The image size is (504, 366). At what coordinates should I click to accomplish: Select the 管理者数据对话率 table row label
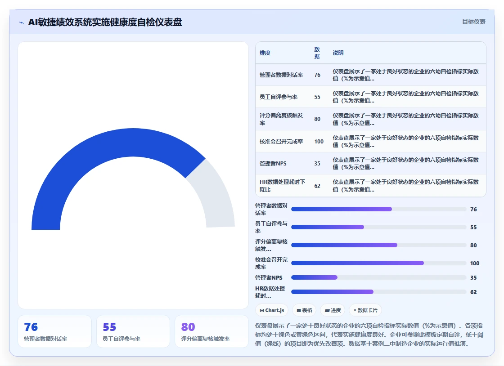pos(281,75)
